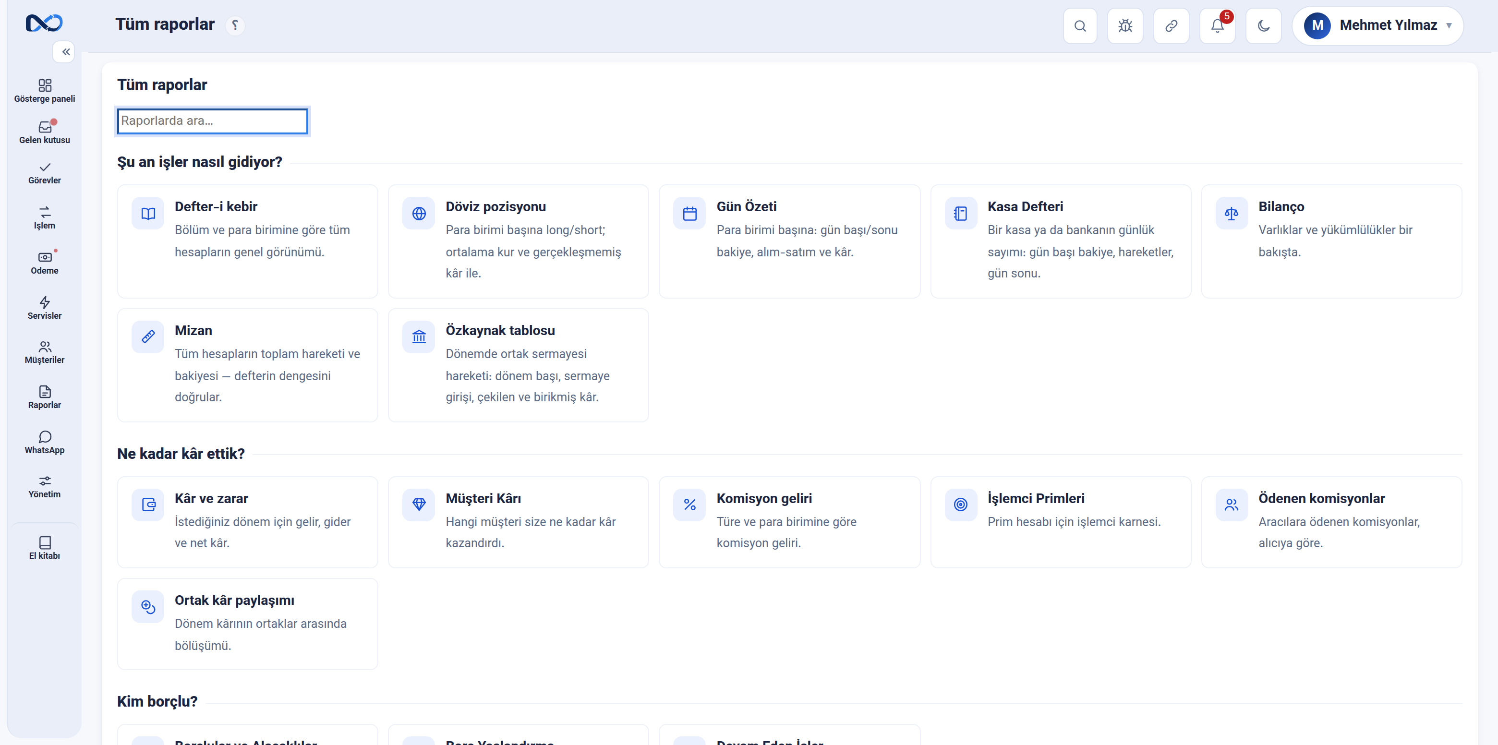This screenshot has height=745, width=1498.
Task: Open the Defter-i kebir report
Action: [248, 241]
